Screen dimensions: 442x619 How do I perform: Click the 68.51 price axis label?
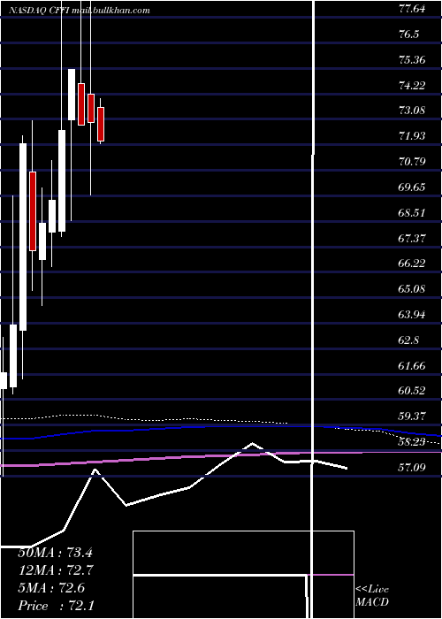[412, 213]
